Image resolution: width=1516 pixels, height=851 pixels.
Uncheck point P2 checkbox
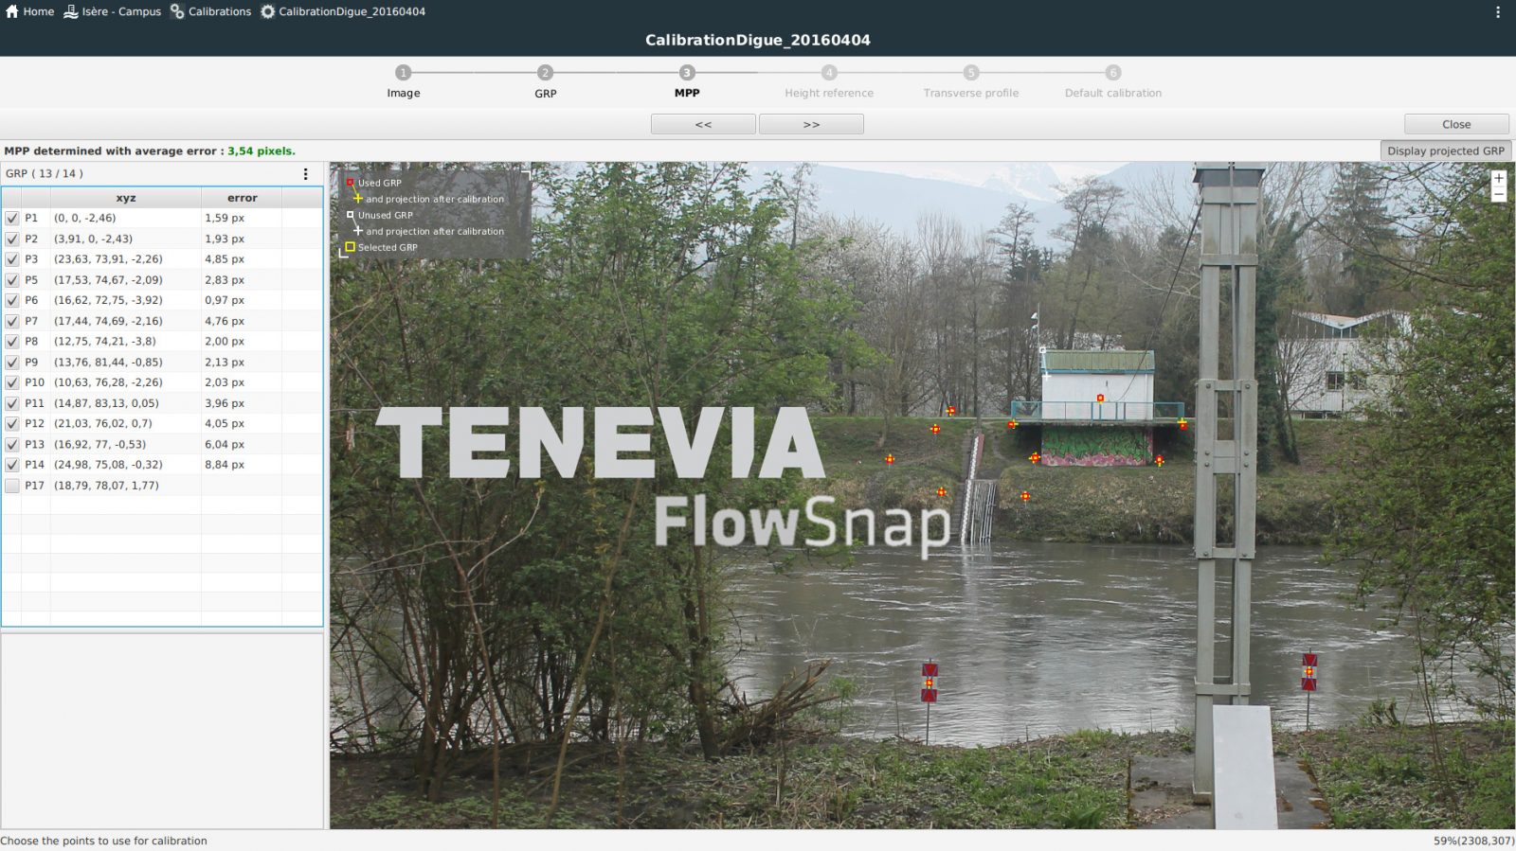coord(12,239)
